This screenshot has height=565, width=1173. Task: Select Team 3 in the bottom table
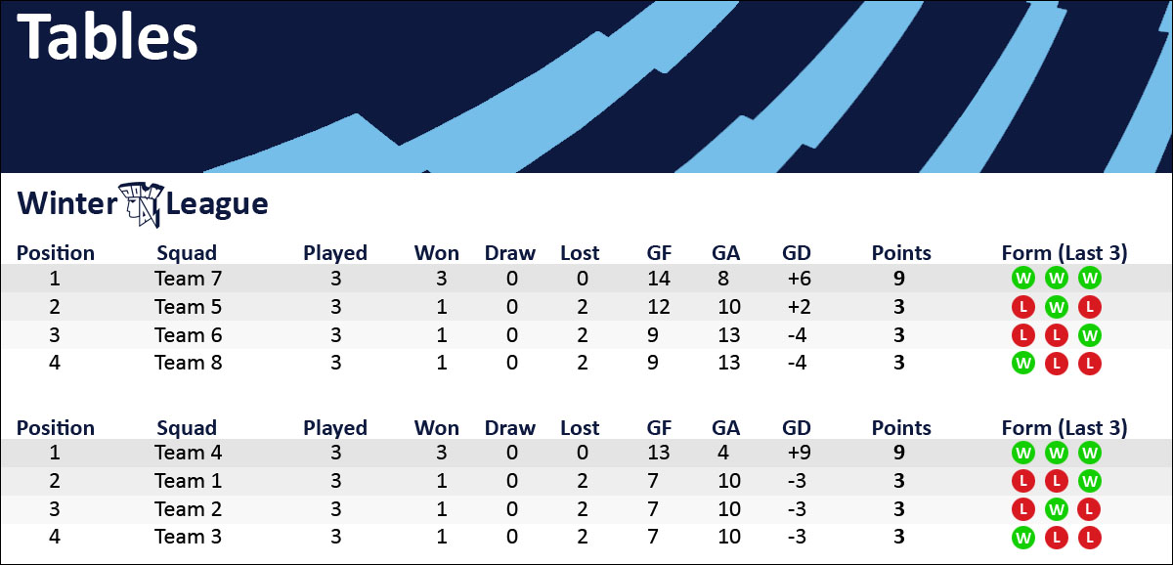coord(188,537)
